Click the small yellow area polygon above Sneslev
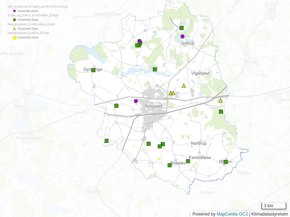 159,158
